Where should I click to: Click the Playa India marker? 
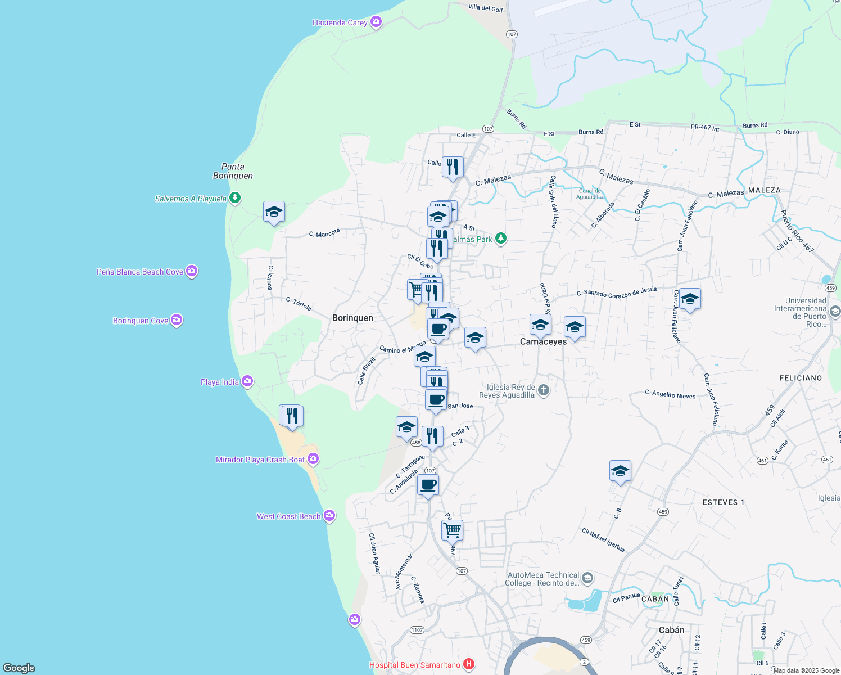pyautogui.click(x=247, y=381)
